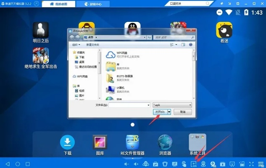Select the 81272 user folder item
266x168 pixels.
click(x=119, y=78)
